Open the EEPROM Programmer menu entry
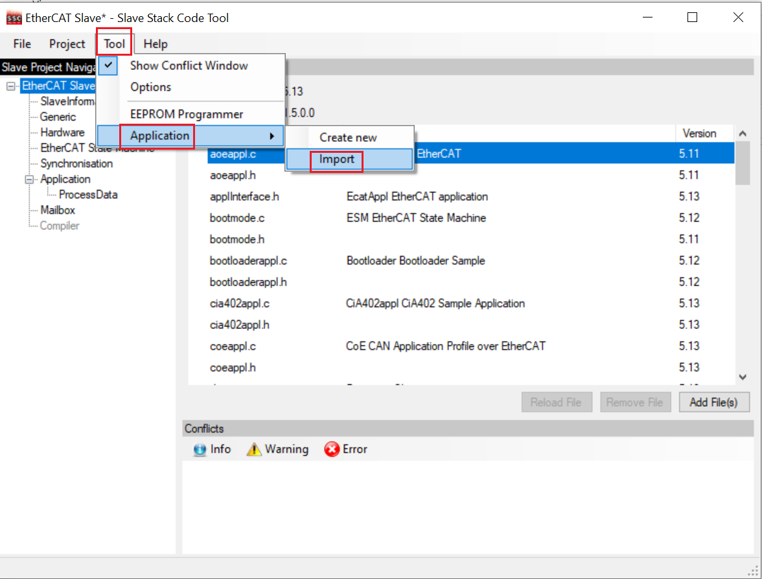 pyautogui.click(x=187, y=114)
